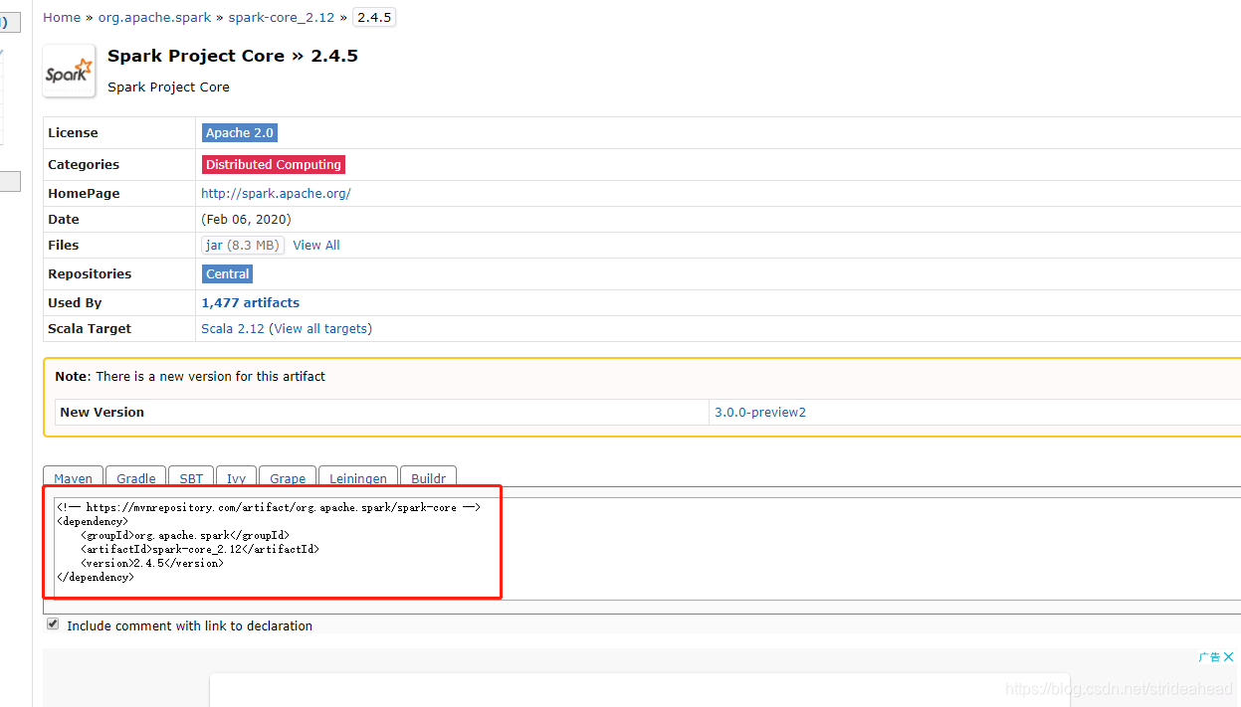Open the Central repository tag
The image size is (1241, 707).
(228, 273)
